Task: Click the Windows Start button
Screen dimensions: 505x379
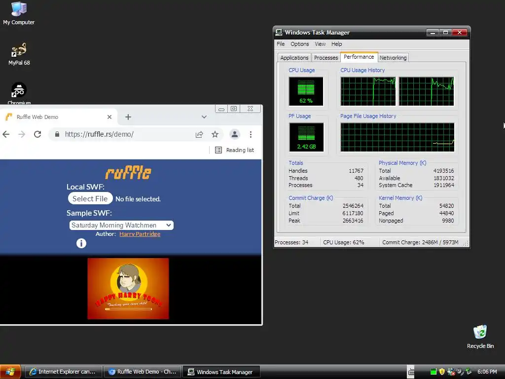Action: click(10, 372)
